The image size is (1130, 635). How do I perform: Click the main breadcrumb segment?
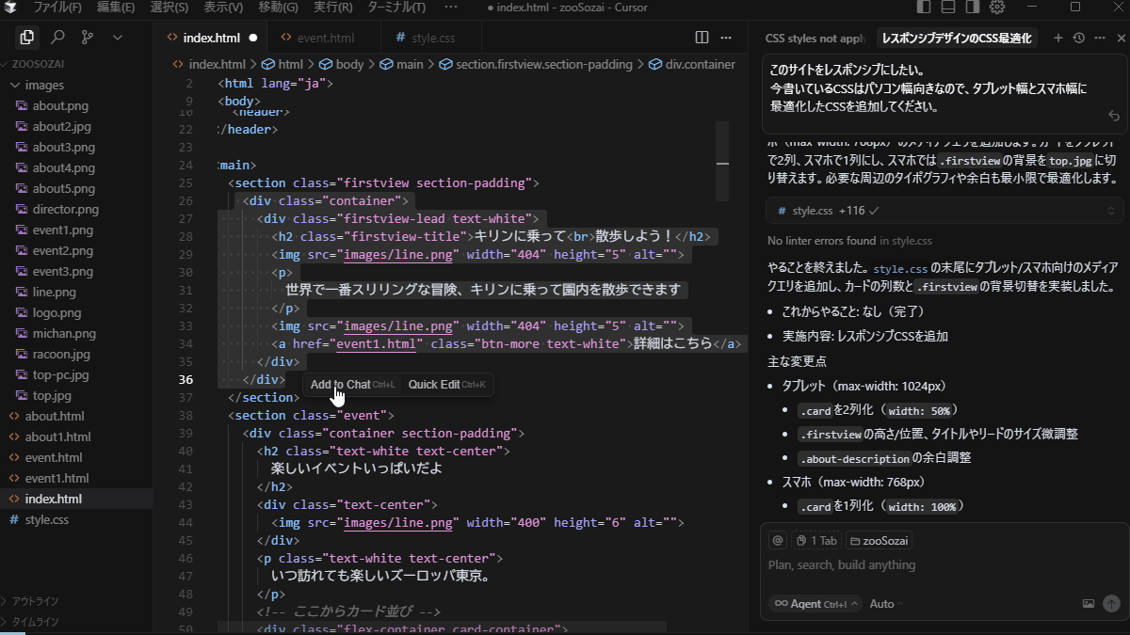point(401,65)
